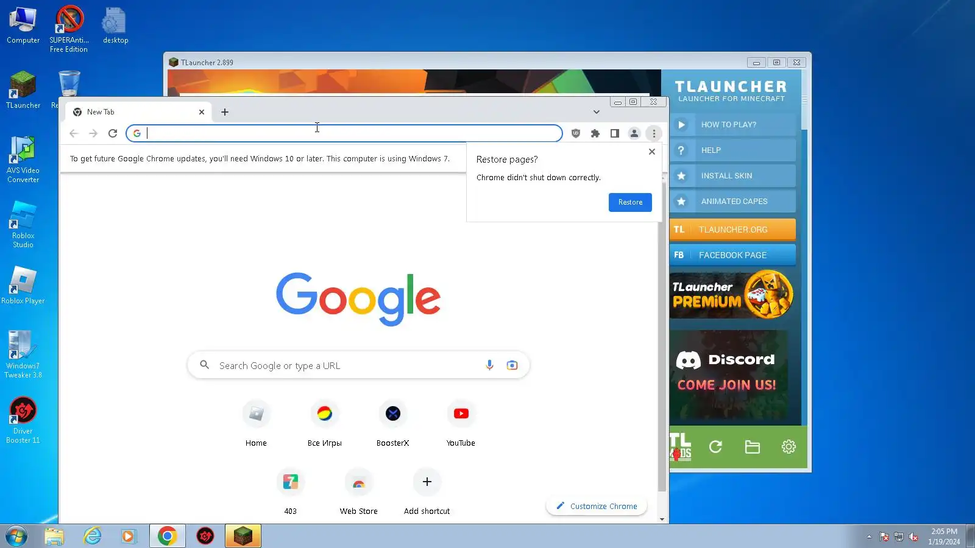The height and width of the screenshot is (548, 975).
Task: Open TLauncher folder icon
Action: click(x=753, y=447)
